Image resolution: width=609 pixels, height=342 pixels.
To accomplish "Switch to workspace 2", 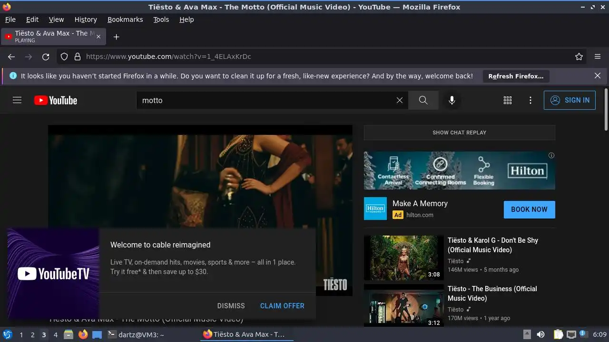I will [x=32, y=335].
